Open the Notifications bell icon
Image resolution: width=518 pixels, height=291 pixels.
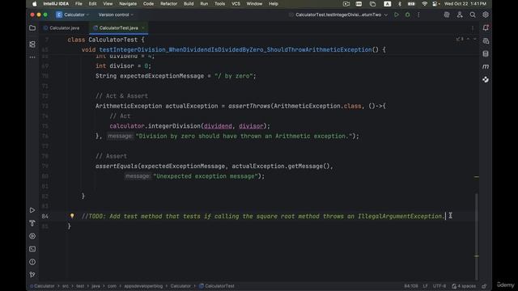(486, 27)
